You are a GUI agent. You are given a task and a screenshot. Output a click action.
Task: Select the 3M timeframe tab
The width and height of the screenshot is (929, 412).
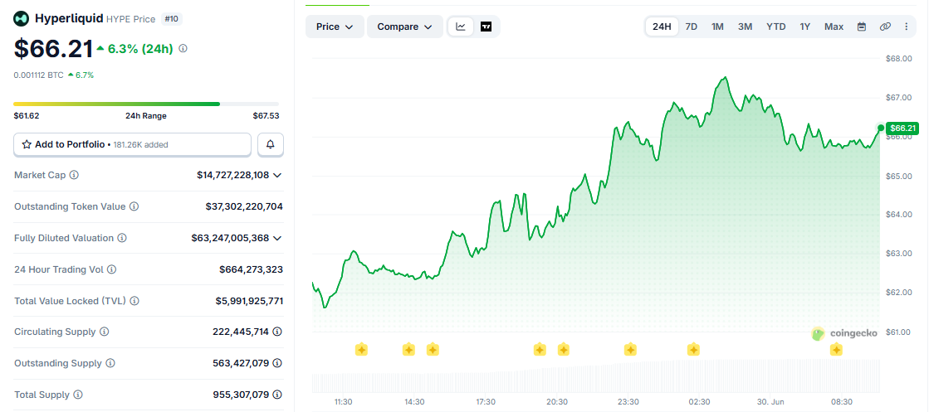click(x=746, y=27)
